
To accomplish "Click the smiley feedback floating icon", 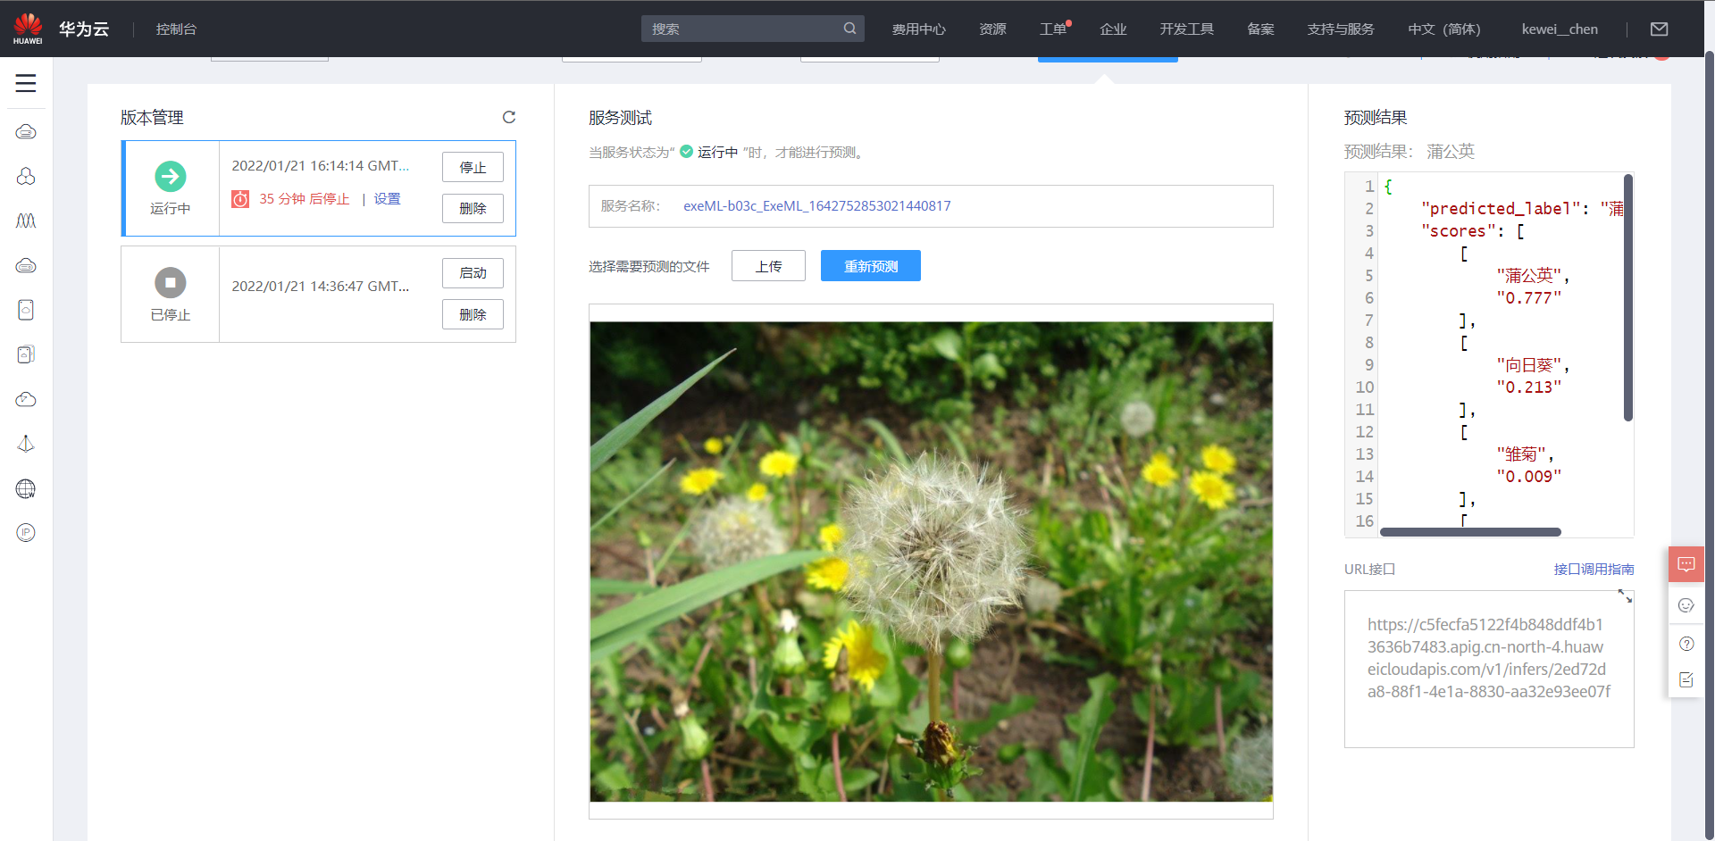I will pos(1686,605).
